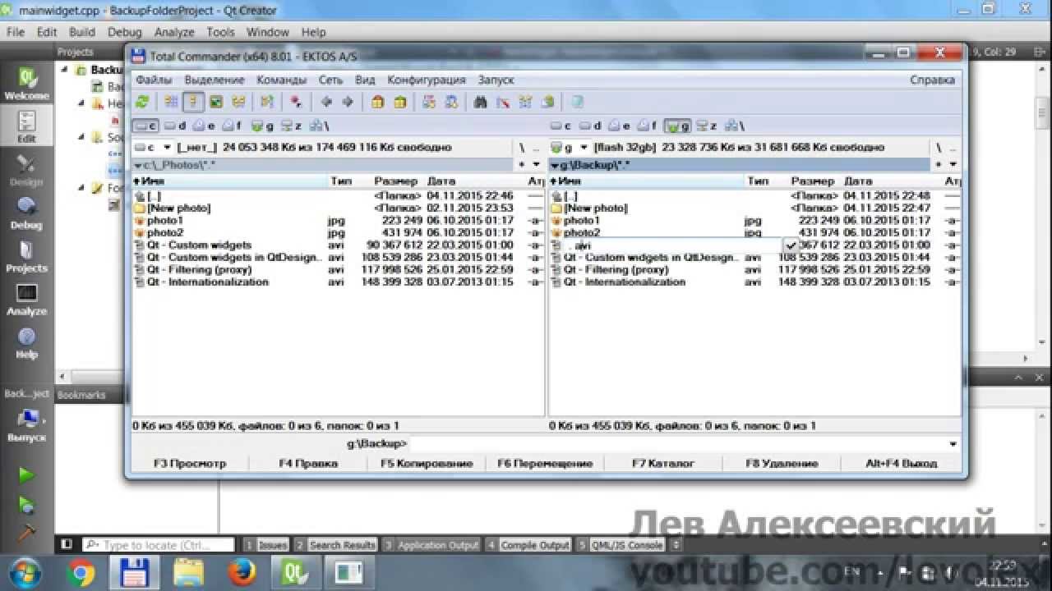The height and width of the screenshot is (591, 1052).
Task: Open the Сеть menu
Action: (x=330, y=80)
